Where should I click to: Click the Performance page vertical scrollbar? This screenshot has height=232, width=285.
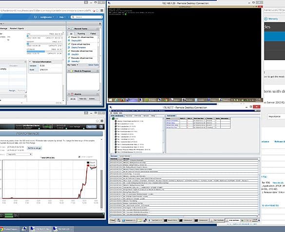[x=101, y=174]
